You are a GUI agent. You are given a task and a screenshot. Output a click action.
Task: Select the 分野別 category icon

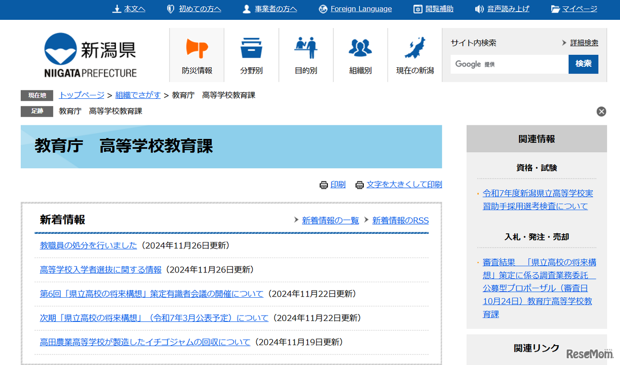251,53
